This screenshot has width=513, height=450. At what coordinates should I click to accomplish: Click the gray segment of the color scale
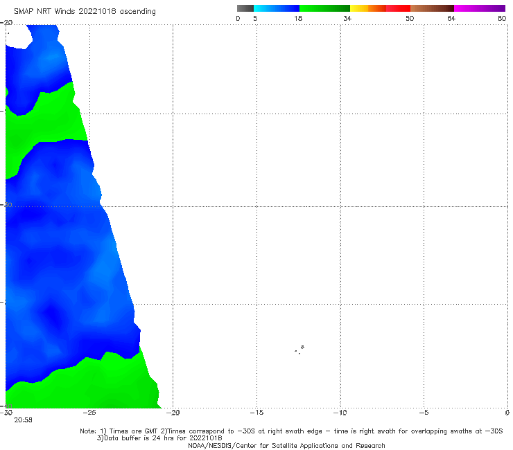tap(245, 8)
